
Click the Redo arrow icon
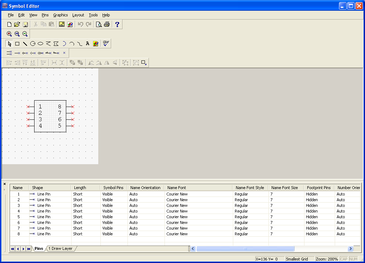tap(88, 25)
